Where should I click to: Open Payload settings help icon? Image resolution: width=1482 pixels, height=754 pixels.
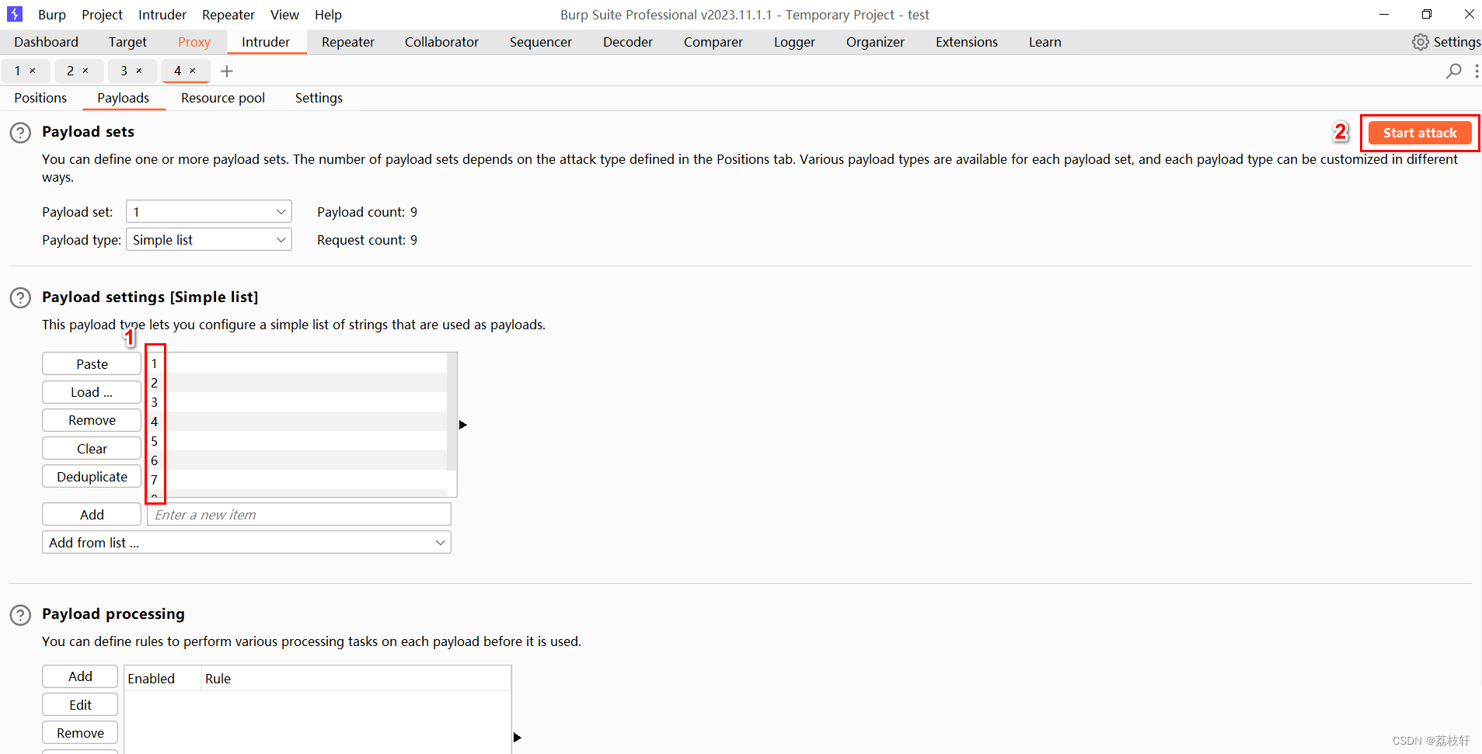pos(20,298)
